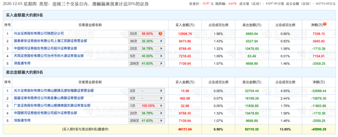Click the closing price 15.97 value

point(206,4)
